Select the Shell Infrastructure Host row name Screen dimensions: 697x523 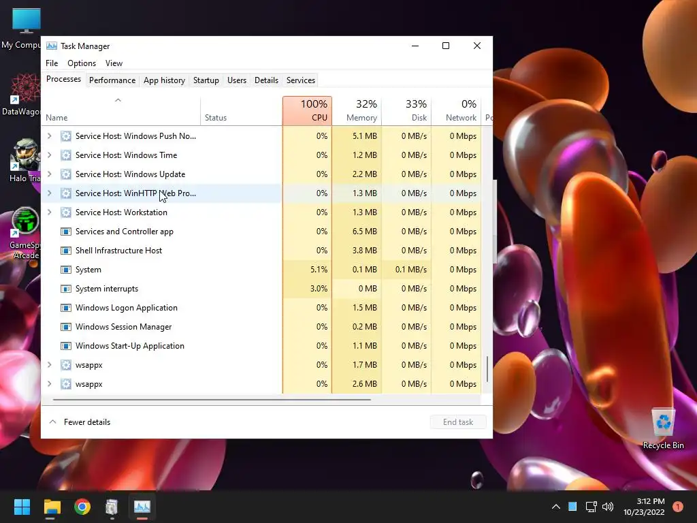(x=118, y=251)
